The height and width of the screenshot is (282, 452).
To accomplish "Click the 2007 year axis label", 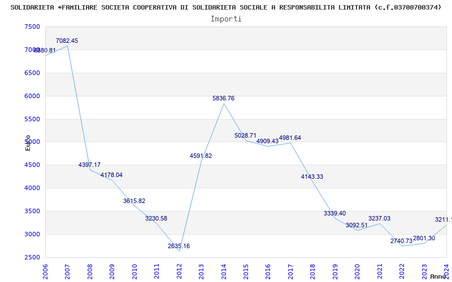I will click(68, 271).
